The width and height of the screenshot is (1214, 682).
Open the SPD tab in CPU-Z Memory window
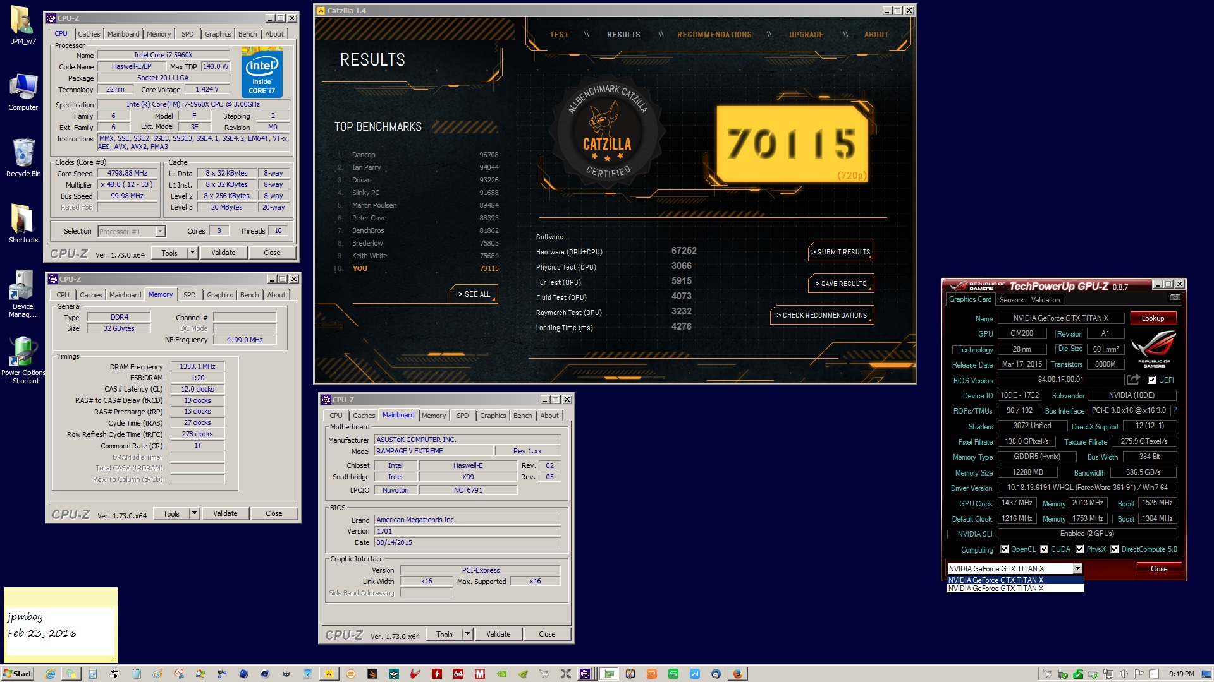pyautogui.click(x=190, y=295)
